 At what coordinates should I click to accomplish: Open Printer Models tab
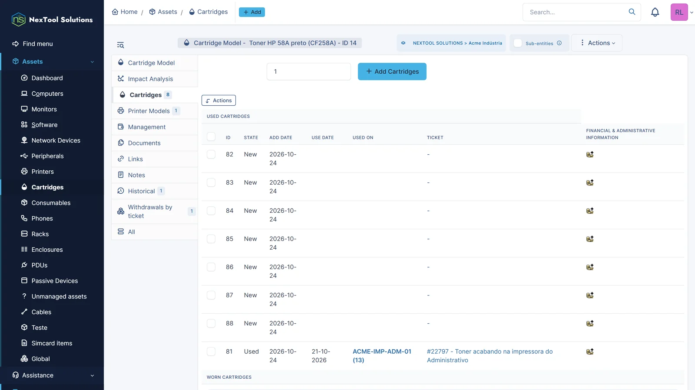pyautogui.click(x=155, y=111)
